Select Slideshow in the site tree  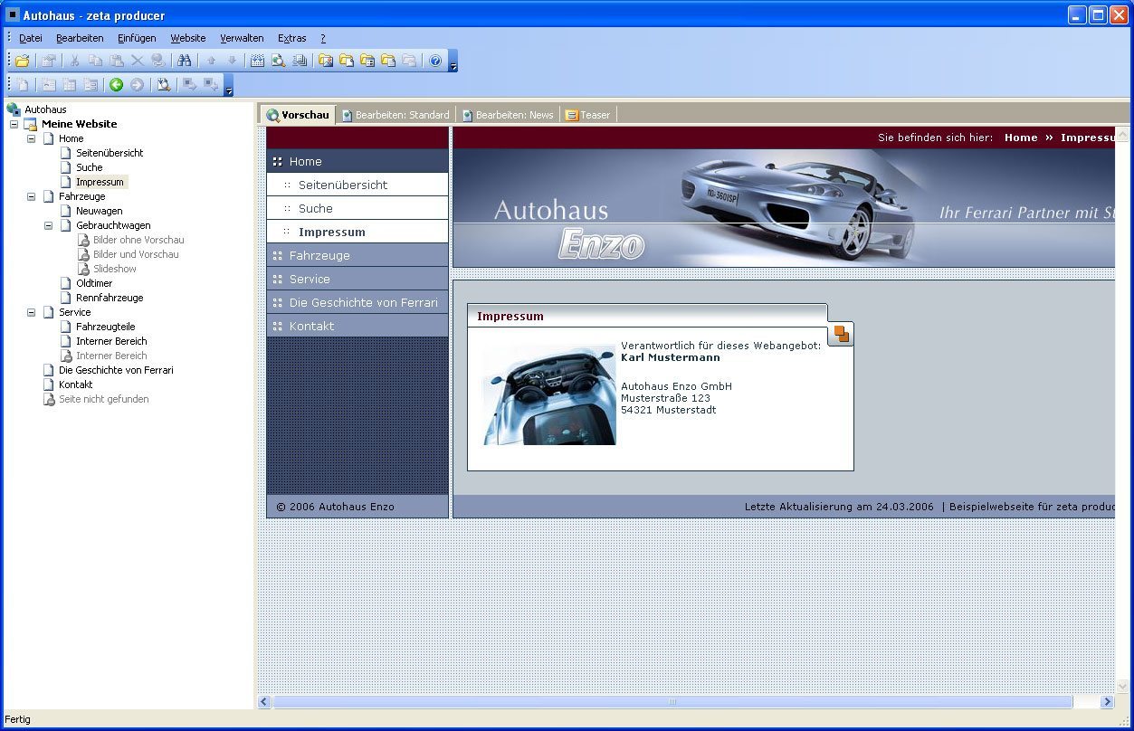pos(115,269)
